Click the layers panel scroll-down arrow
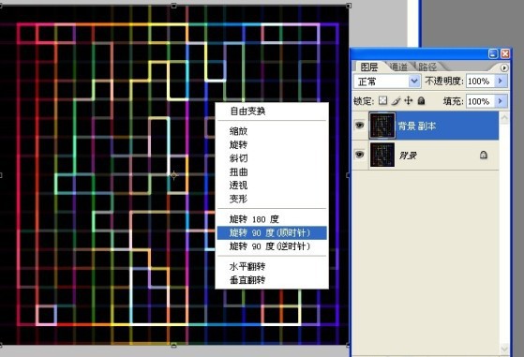The width and height of the screenshot is (524, 357). (504, 349)
